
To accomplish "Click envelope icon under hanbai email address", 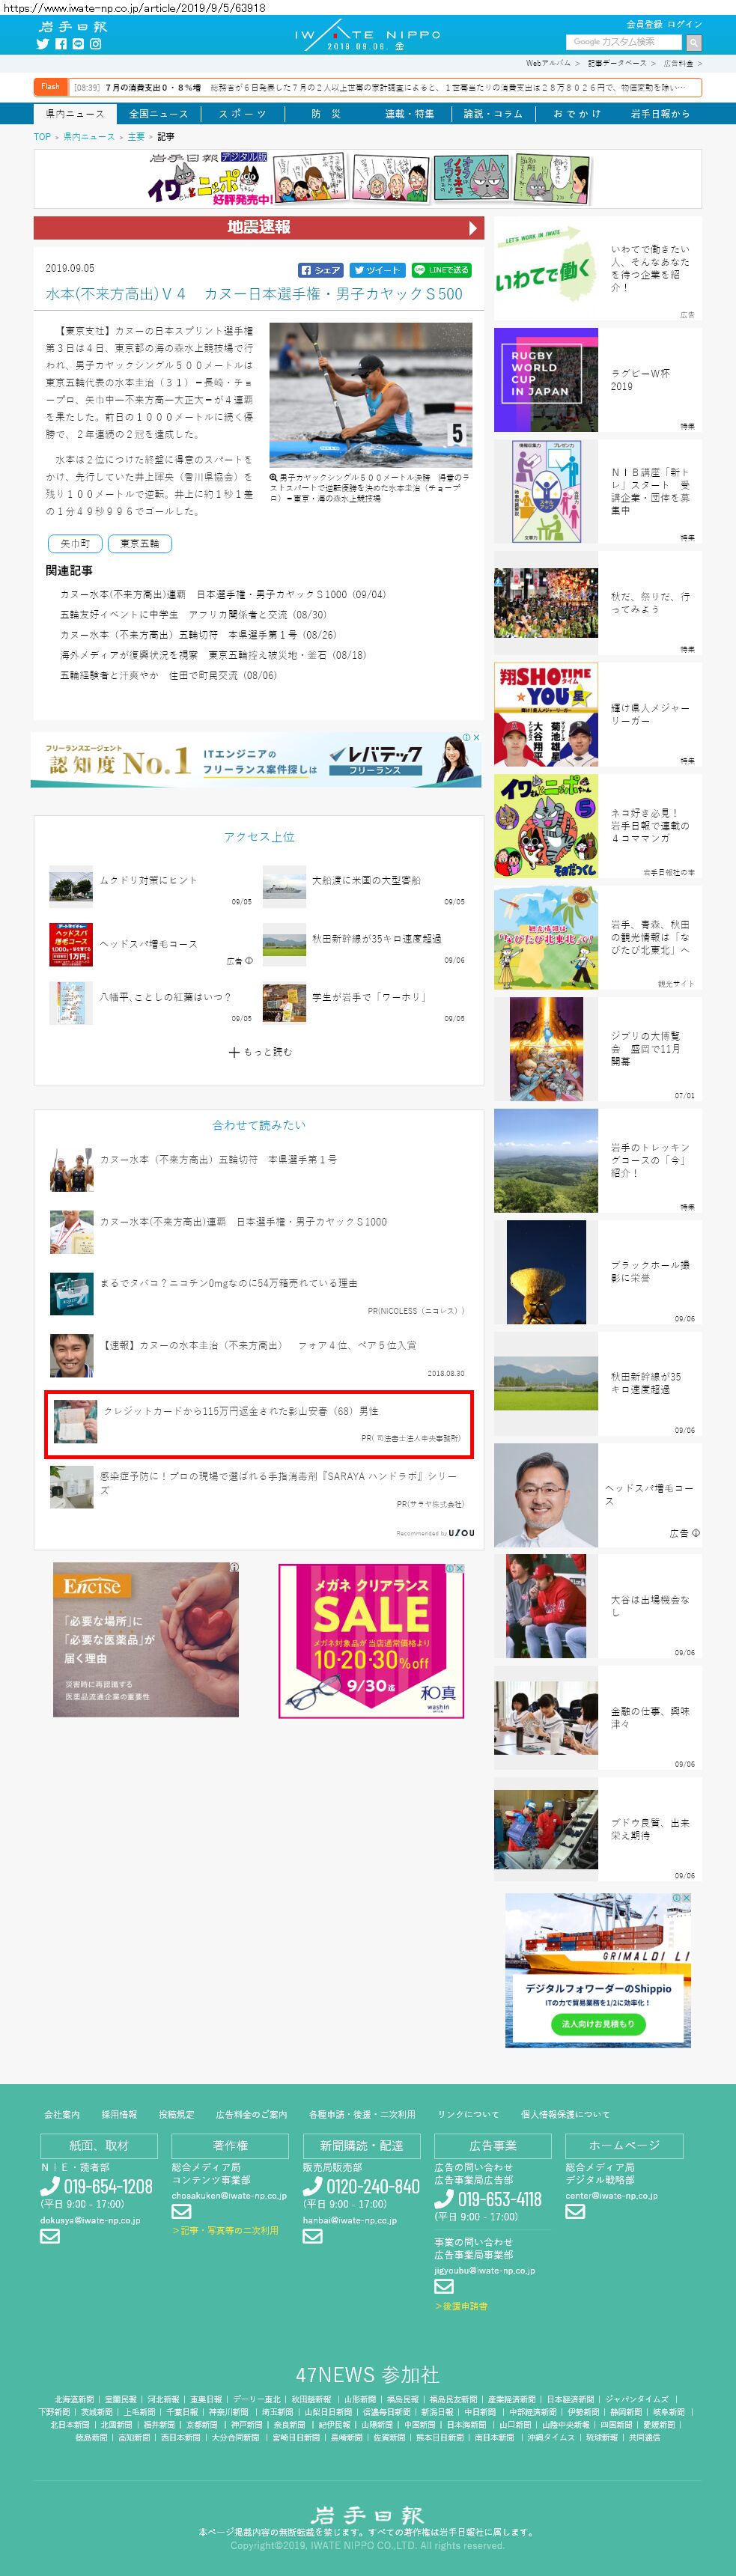I will pyautogui.click(x=313, y=2236).
